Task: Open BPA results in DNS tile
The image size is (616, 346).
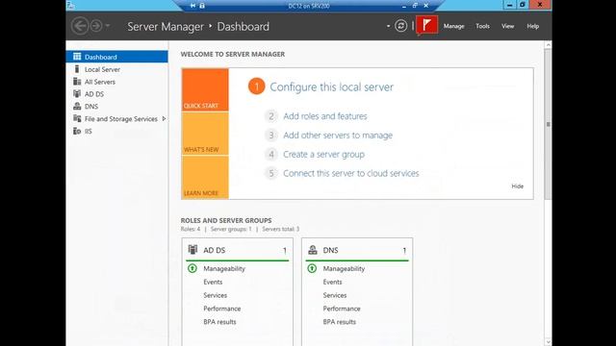Action: coord(340,322)
